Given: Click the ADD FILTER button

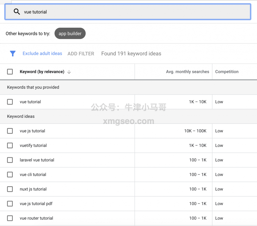Looking at the screenshot, I should pyautogui.click(x=81, y=54).
